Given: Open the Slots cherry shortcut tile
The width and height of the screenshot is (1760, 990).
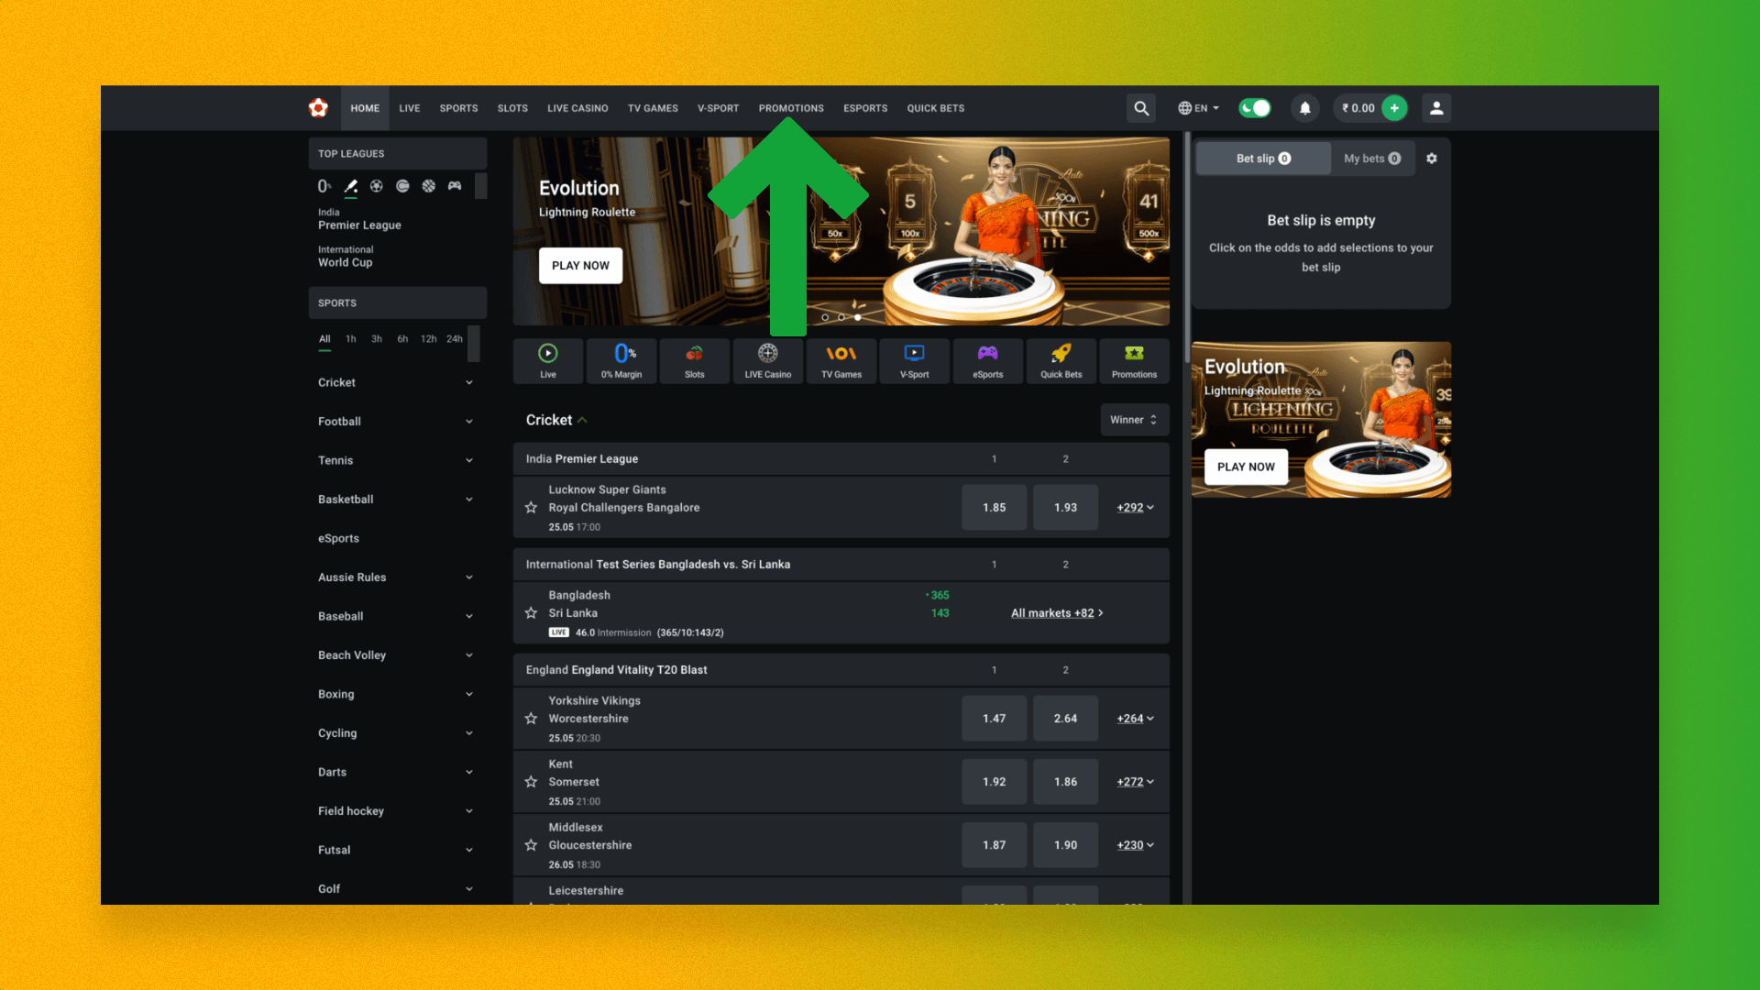Looking at the screenshot, I should coord(695,361).
